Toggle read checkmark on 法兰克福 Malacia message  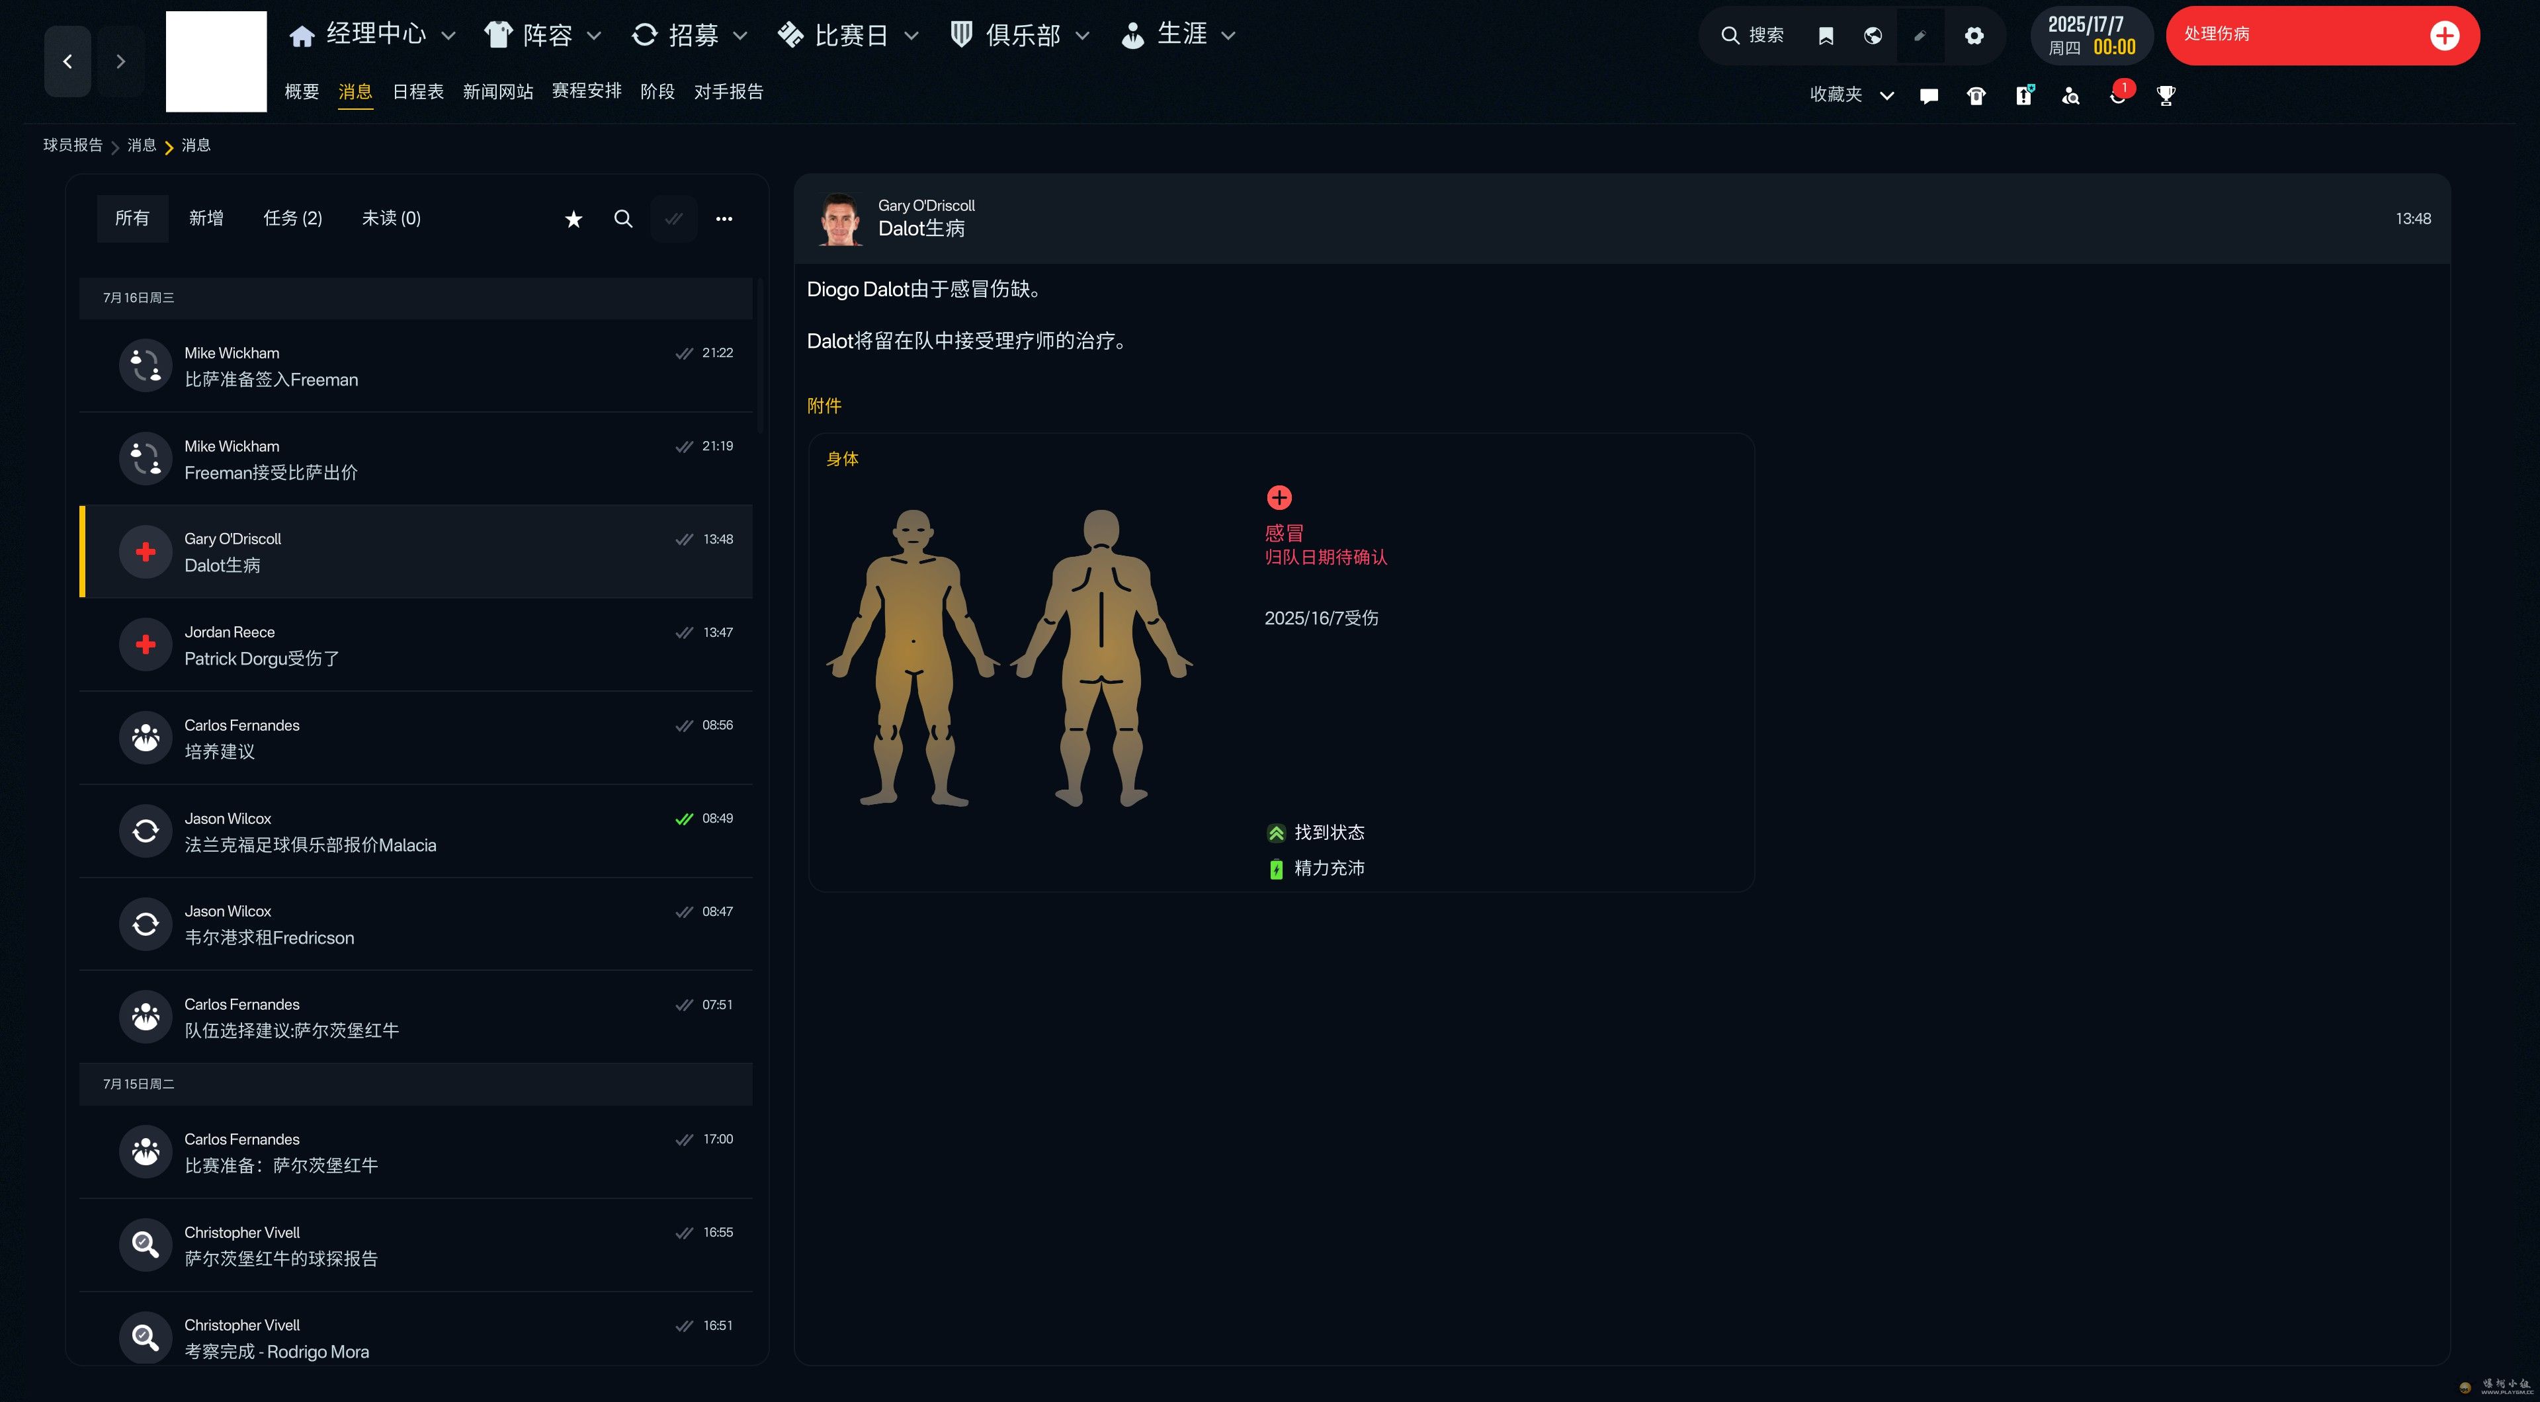683,818
